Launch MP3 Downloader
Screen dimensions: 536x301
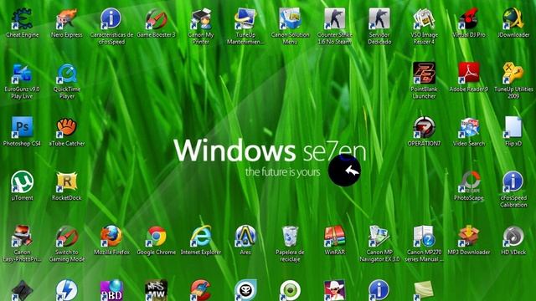coord(469,236)
